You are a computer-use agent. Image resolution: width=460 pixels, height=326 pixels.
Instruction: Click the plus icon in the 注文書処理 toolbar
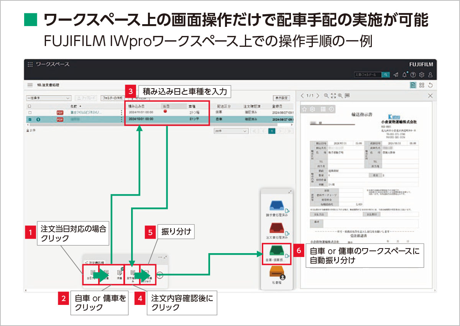click(x=159, y=274)
